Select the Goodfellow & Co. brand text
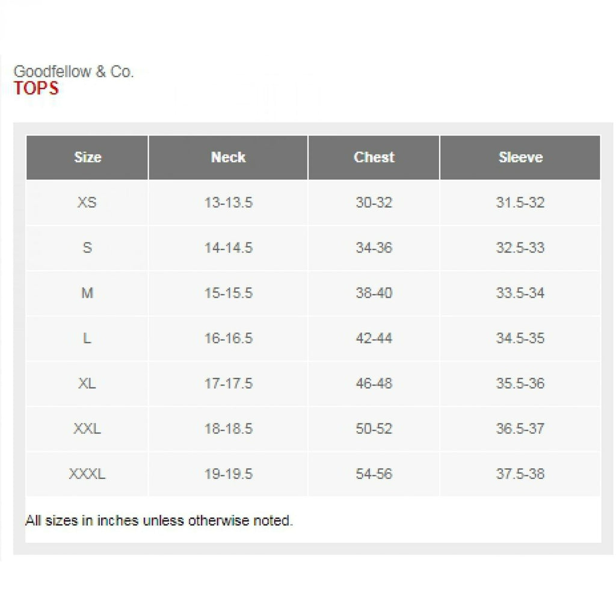 point(73,72)
